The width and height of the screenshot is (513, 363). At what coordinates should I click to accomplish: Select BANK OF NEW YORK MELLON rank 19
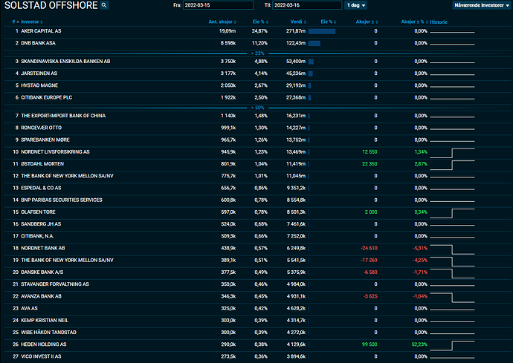(67, 261)
